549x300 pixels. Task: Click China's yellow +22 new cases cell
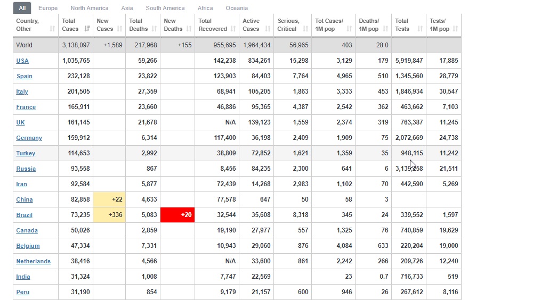(x=109, y=199)
